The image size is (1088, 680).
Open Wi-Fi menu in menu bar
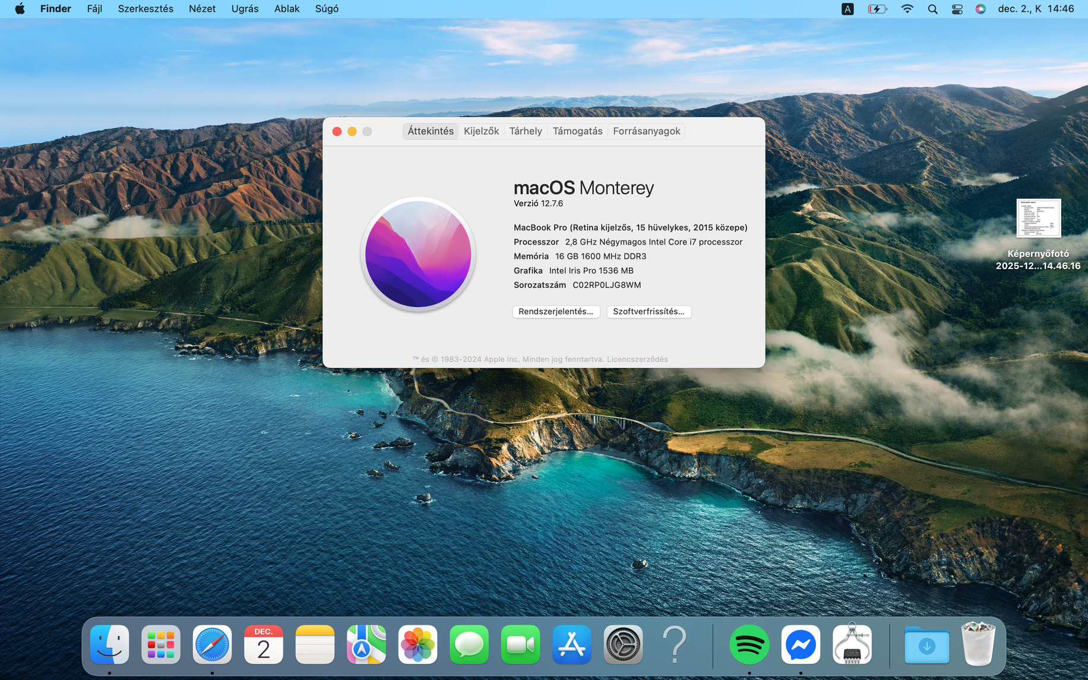[907, 9]
